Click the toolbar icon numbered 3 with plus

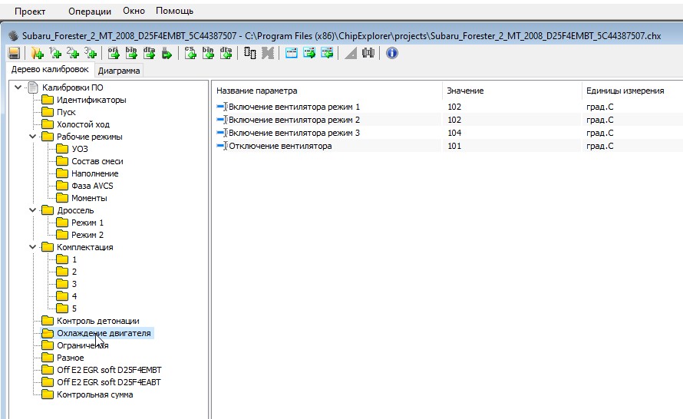click(91, 53)
